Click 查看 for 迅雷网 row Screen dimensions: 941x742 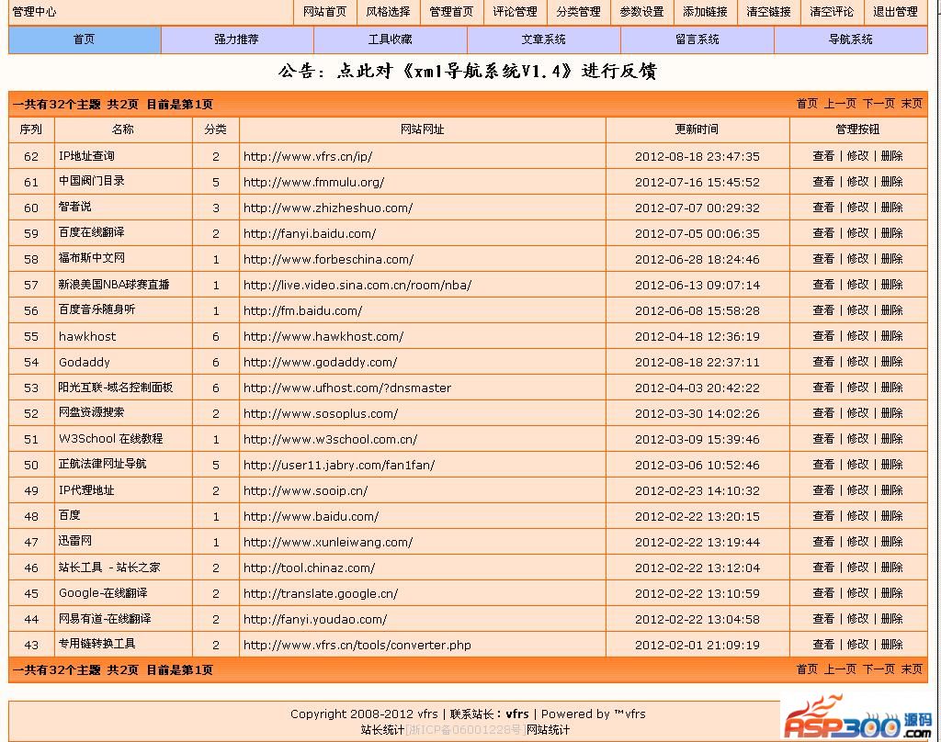823,542
